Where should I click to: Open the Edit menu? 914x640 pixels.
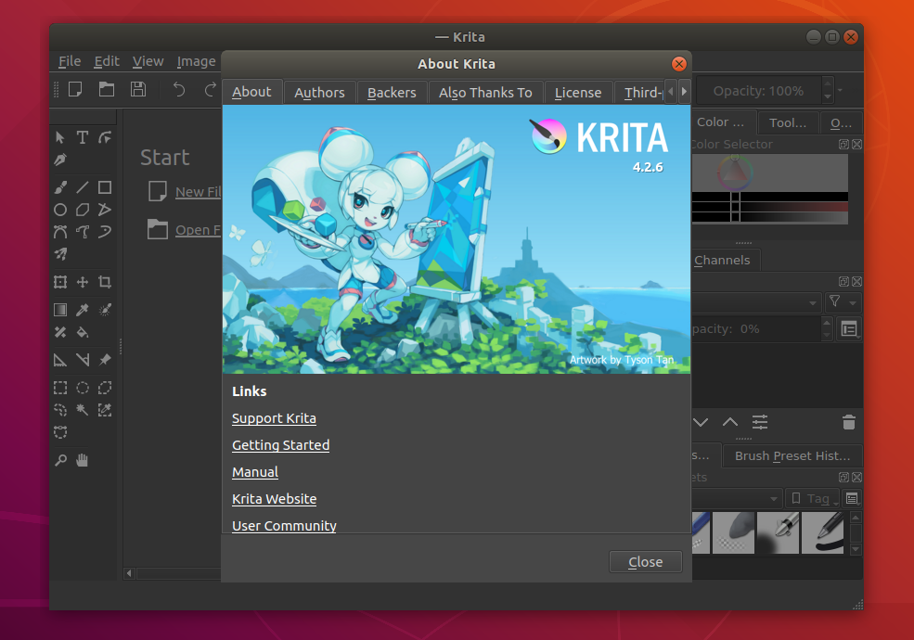click(x=107, y=61)
